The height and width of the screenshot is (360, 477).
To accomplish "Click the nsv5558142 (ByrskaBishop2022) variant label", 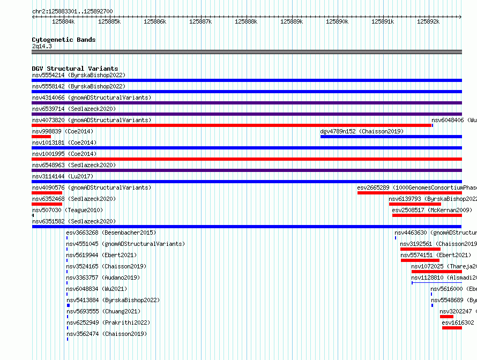I will click(x=79, y=86).
